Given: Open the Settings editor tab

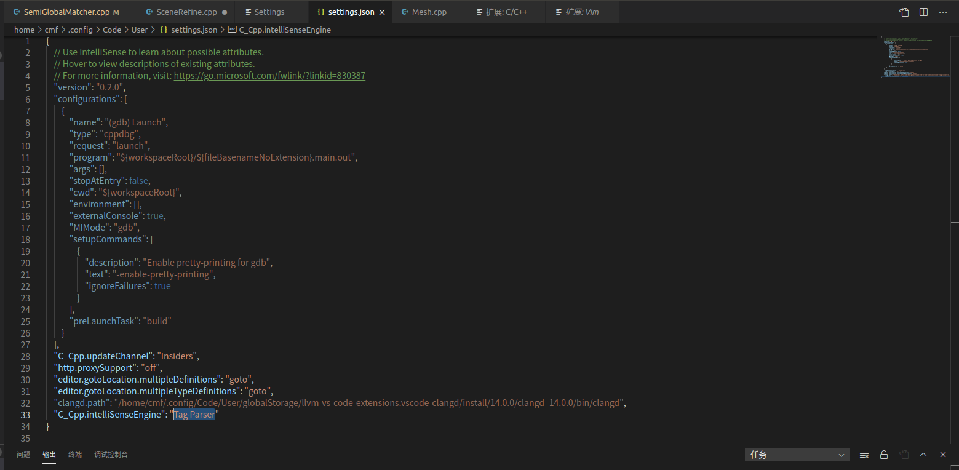Looking at the screenshot, I should click(x=269, y=12).
